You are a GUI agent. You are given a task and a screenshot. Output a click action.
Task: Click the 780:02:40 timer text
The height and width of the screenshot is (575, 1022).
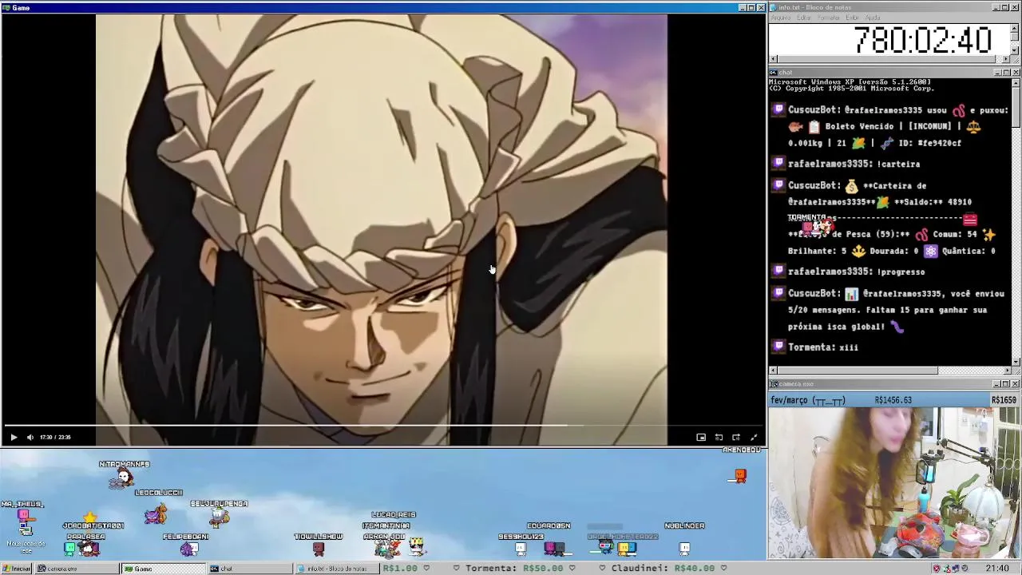pos(923,40)
